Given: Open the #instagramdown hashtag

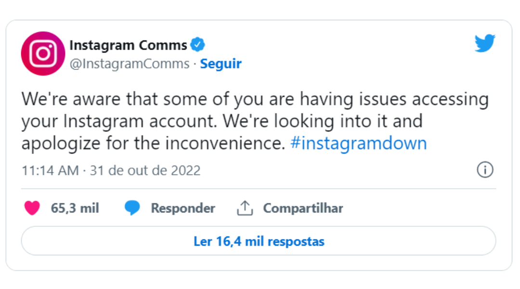Looking at the screenshot, I should tap(359, 144).
